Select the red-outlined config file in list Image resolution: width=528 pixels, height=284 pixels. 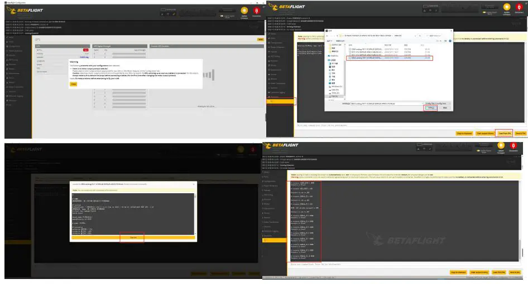pos(390,58)
